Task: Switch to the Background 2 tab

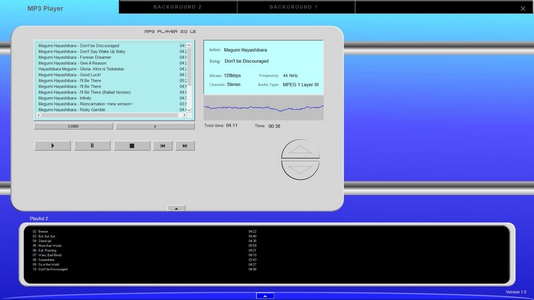Action: tap(177, 7)
